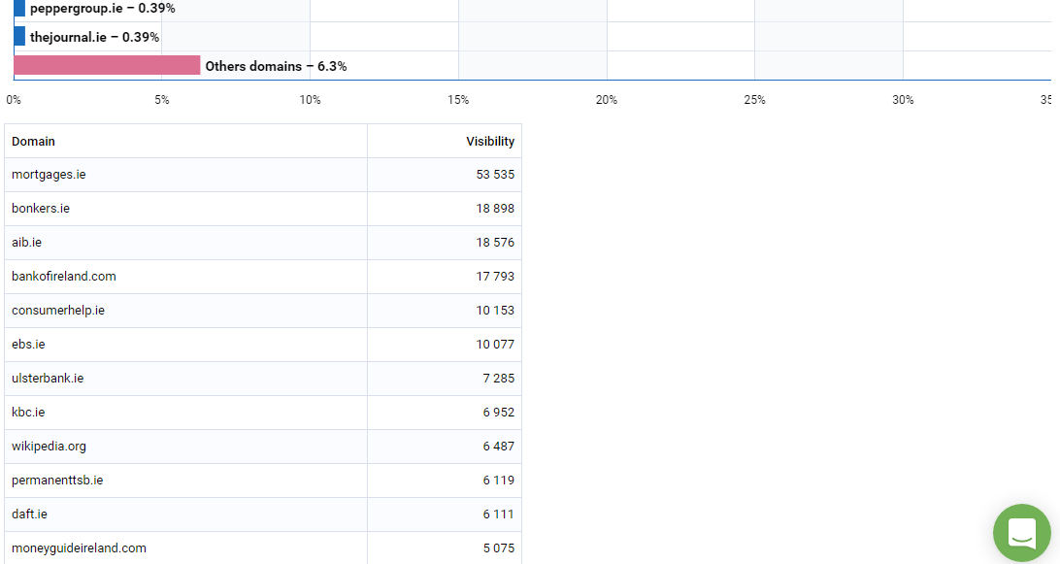Click visibility value 18 898

[495, 209]
